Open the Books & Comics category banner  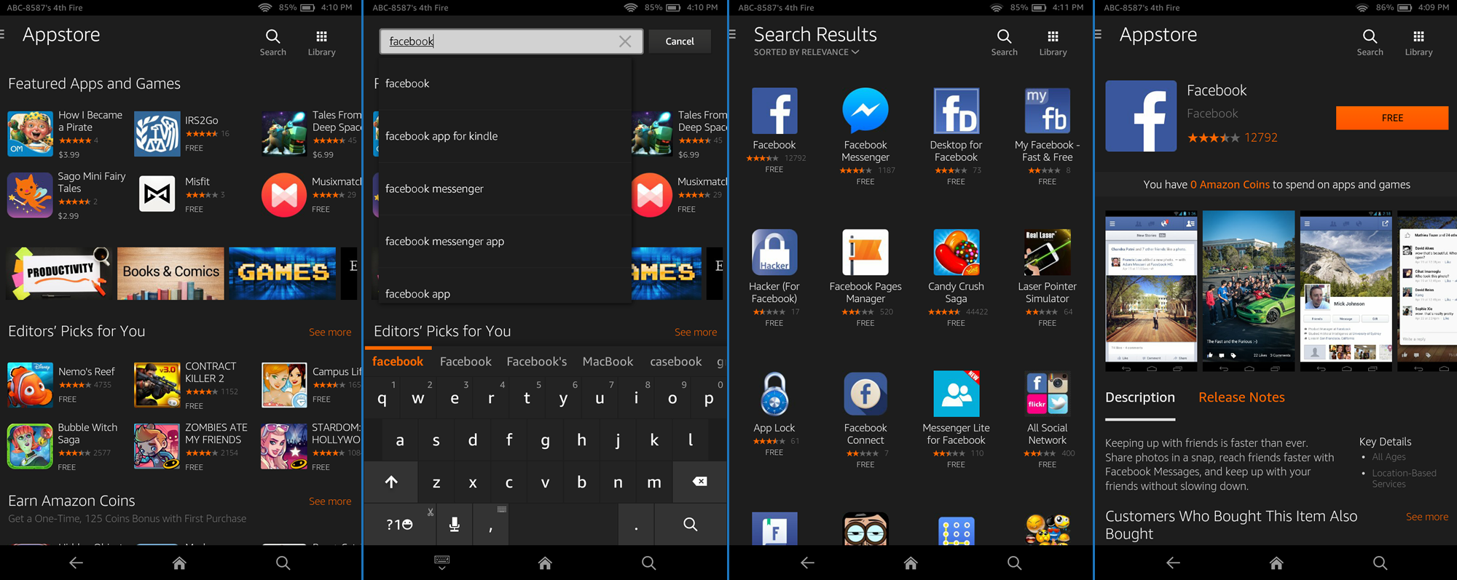[170, 274]
